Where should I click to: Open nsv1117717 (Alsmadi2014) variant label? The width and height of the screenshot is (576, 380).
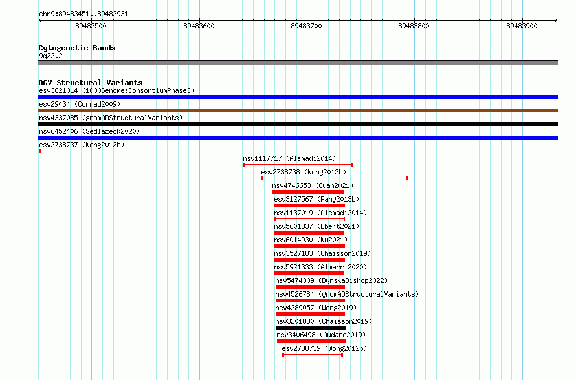pyautogui.click(x=289, y=158)
